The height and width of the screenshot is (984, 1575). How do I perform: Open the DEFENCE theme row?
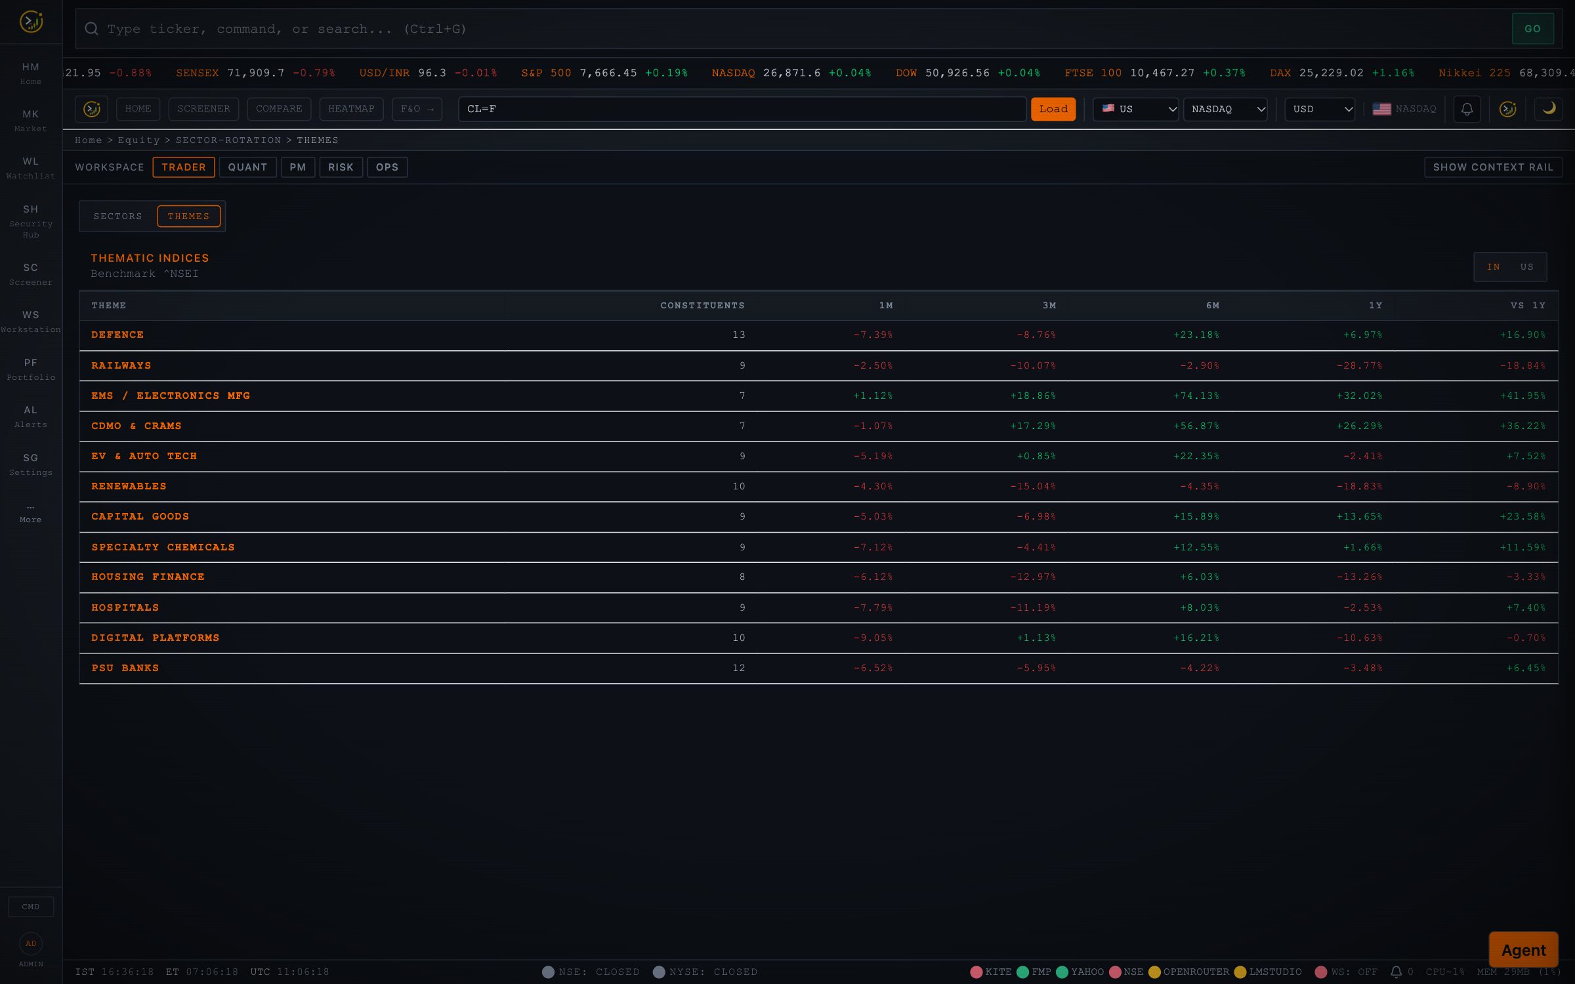[818, 335]
